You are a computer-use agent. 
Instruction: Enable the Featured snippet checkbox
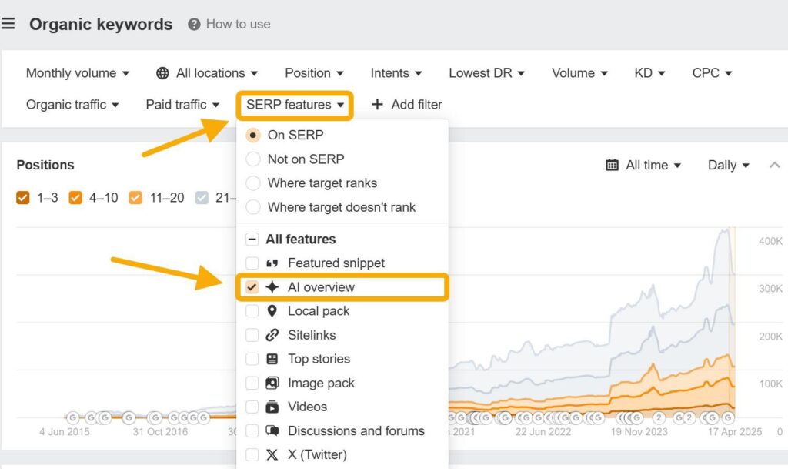point(252,263)
